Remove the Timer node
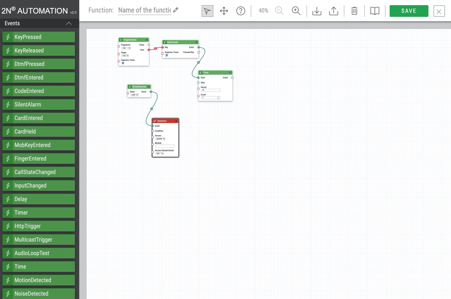This screenshot has height=299, width=451. 230,73
